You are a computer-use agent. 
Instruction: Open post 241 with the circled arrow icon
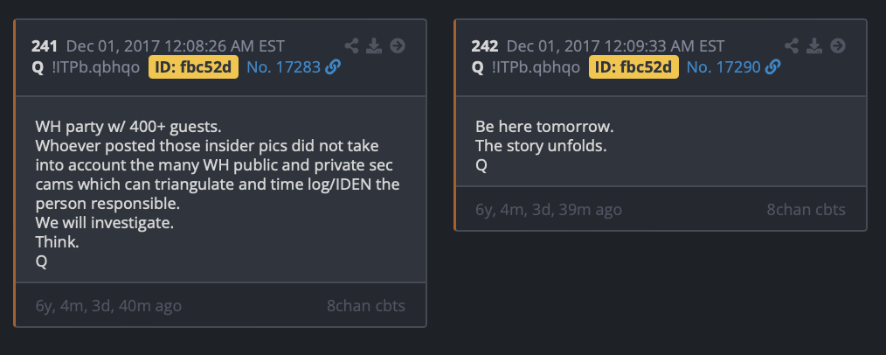(398, 45)
